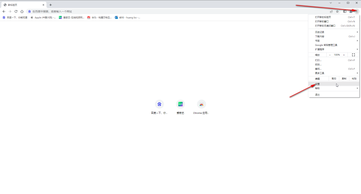This screenshot has height=194, width=361.
Task: Click the Cut button in edit row
Action: click(x=334, y=79)
